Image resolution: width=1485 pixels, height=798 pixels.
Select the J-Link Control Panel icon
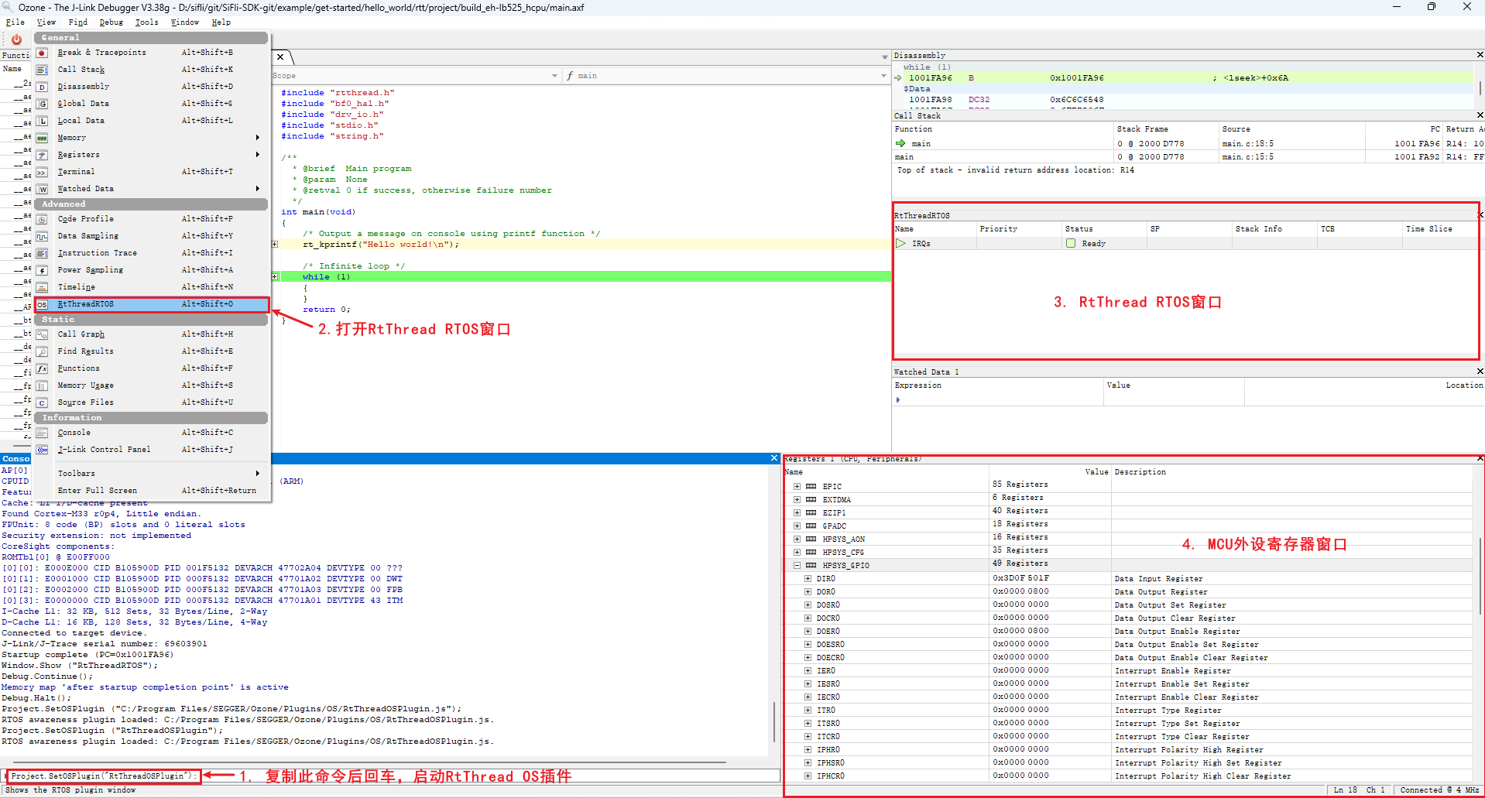click(43, 450)
